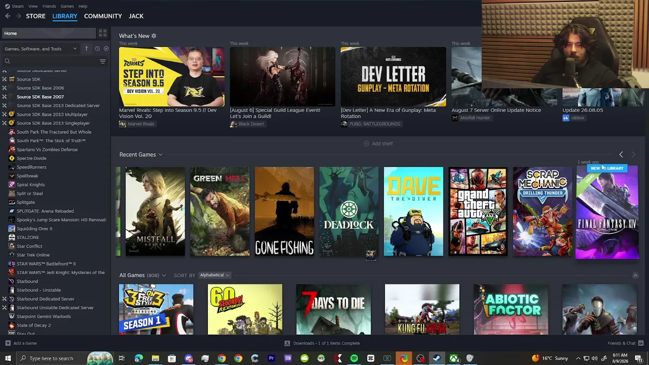Image resolution: width=649 pixels, height=365 pixels.
Task: Expand the All Games shelf dropdown
Action: (163, 275)
